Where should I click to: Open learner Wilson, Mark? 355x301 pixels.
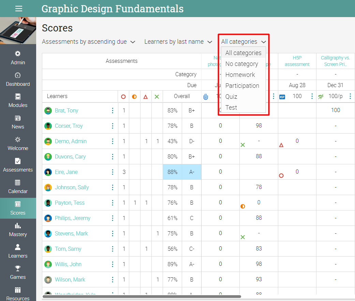click(x=70, y=280)
